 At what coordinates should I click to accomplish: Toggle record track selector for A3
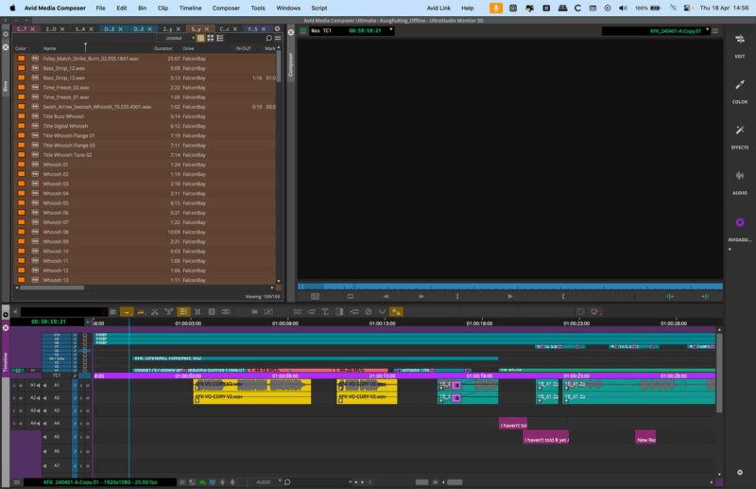pyautogui.click(x=57, y=411)
